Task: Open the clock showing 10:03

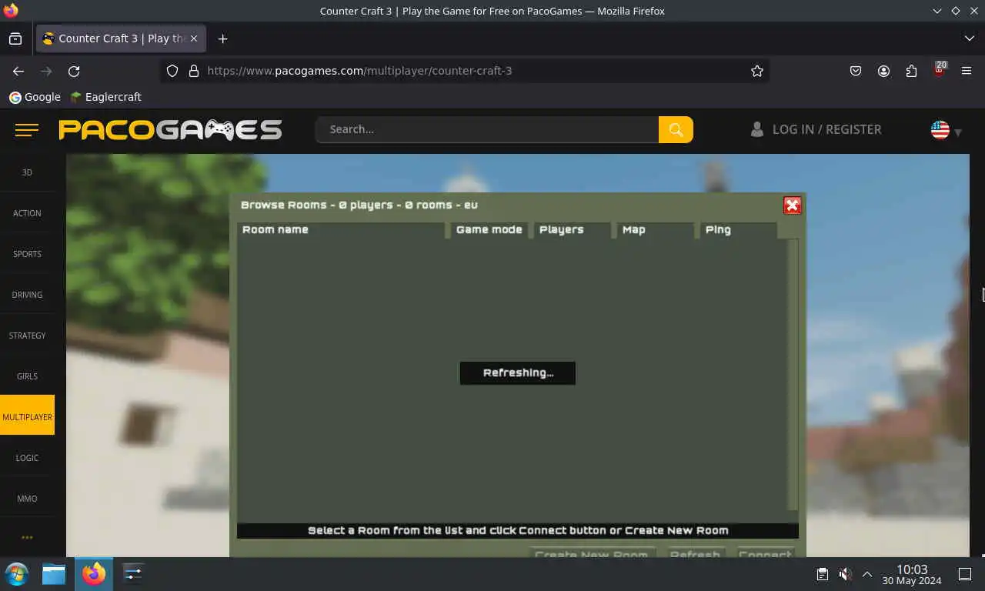Action: [912, 575]
